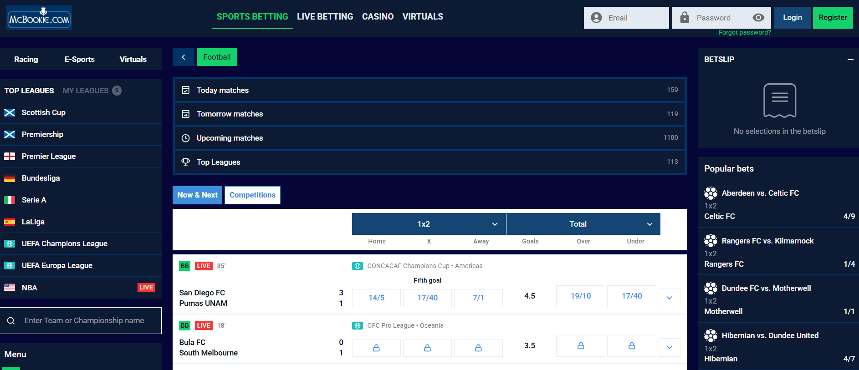Click the CONCACAF Champions Cup globe icon
This screenshot has width=859, height=370.
point(358,266)
